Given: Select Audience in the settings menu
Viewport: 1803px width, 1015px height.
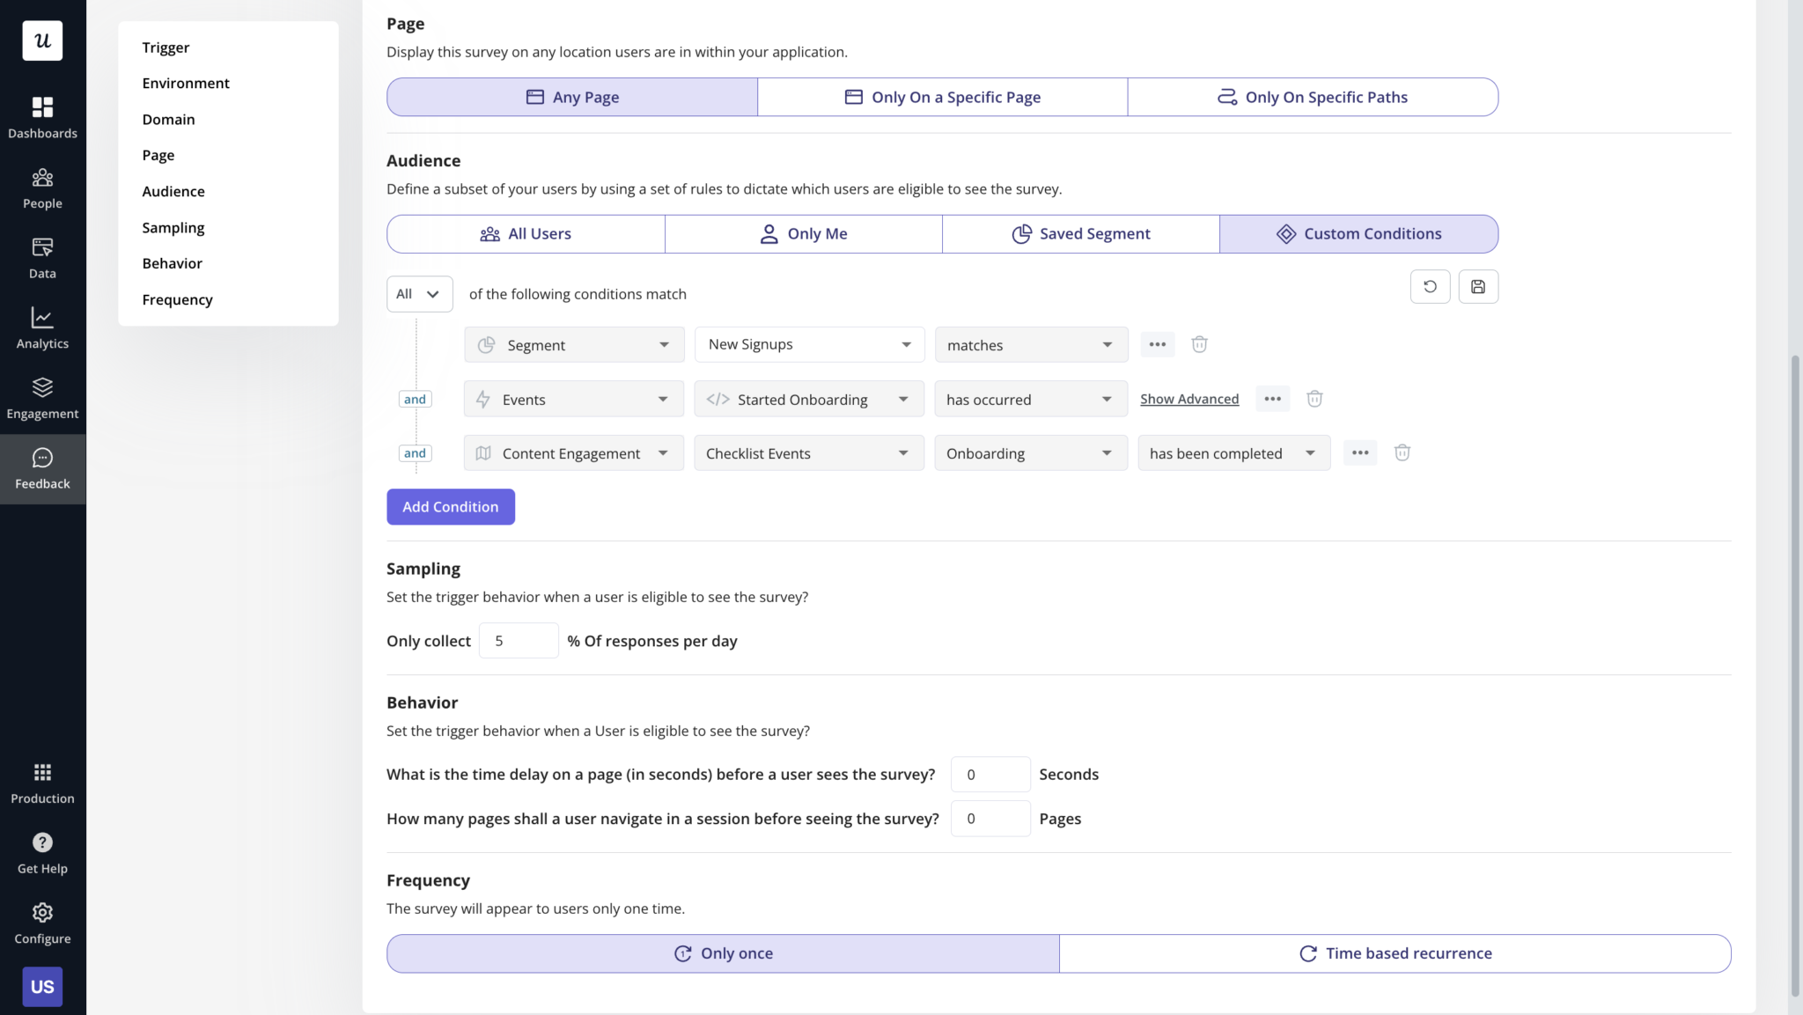Looking at the screenshot, I should click(173, 190).
